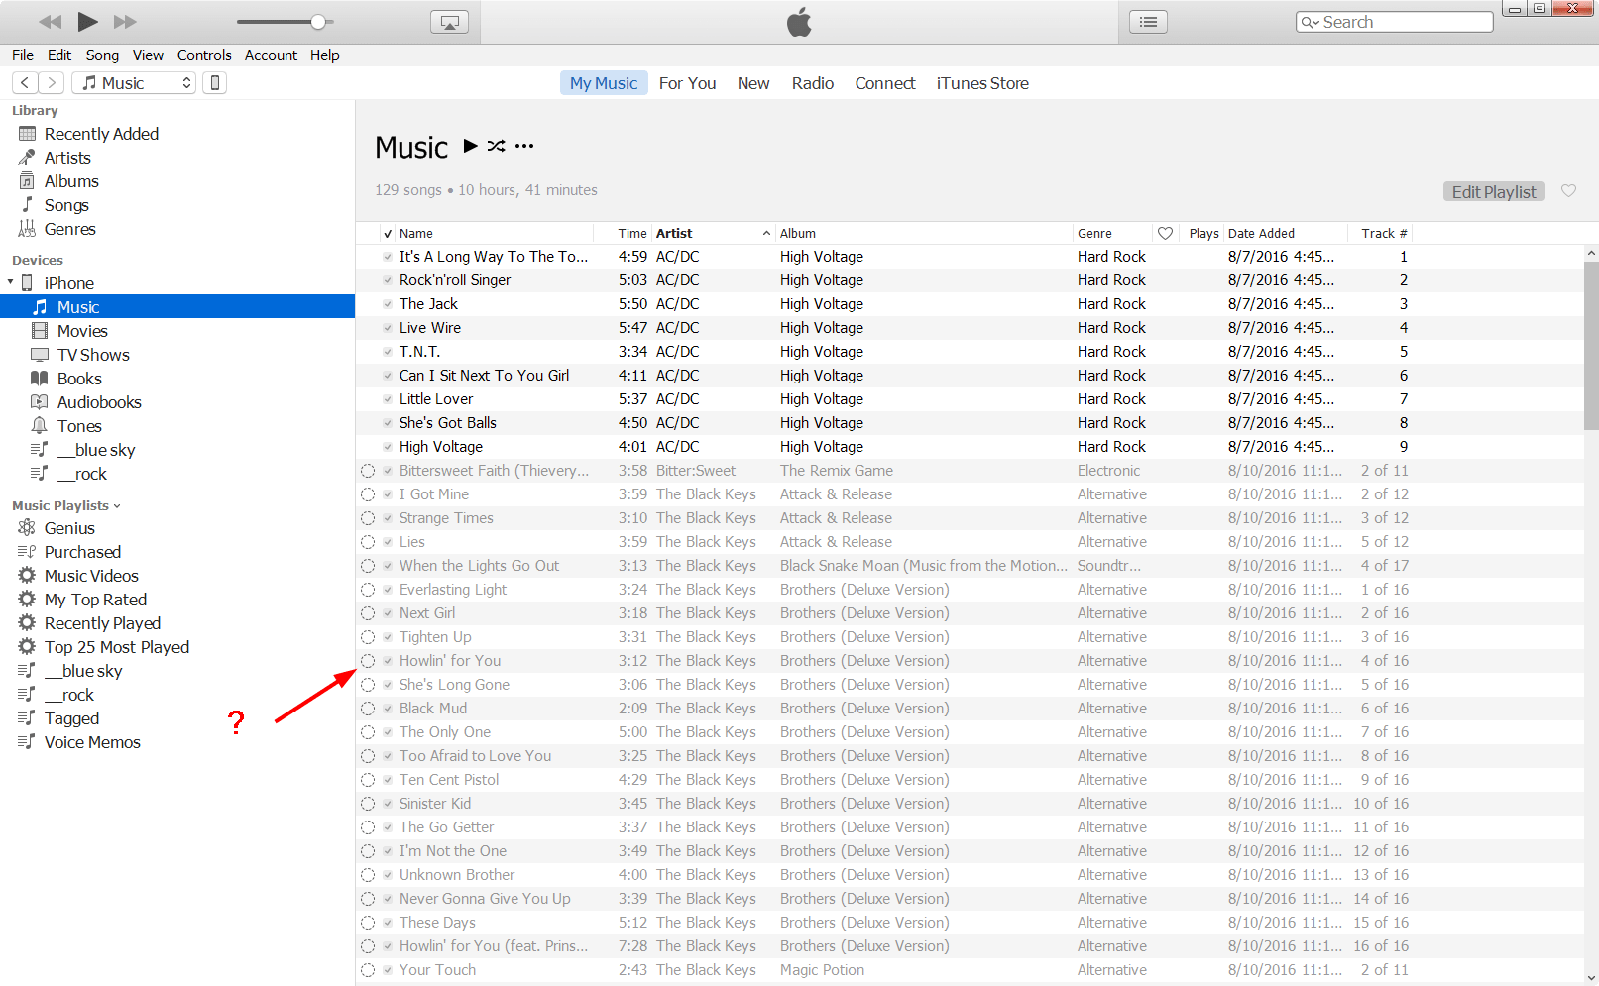1599x986 pixels.
Task: Click the Play button in the top bar
Action: (87, 21)
